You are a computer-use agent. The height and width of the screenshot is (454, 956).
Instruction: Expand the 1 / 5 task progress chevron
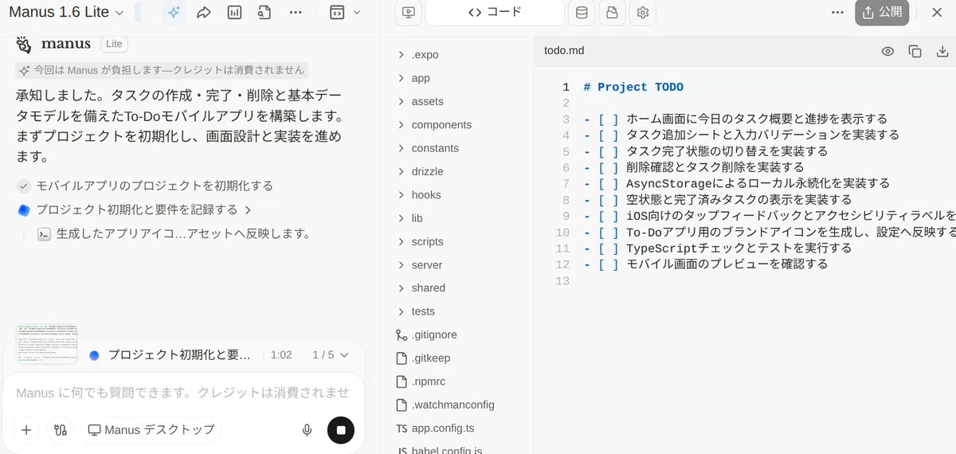[343, 354]
